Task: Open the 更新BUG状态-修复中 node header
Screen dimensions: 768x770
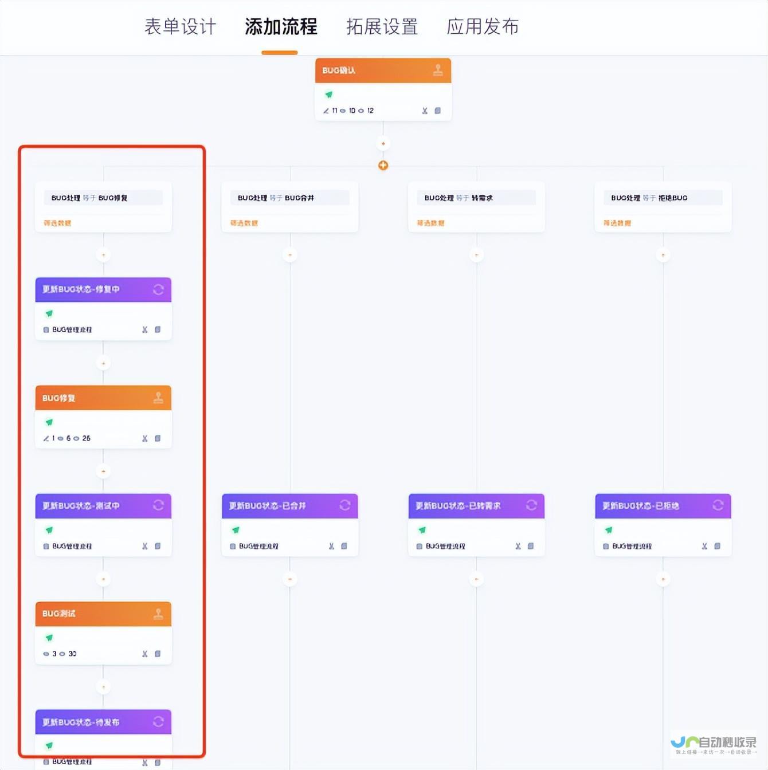Action: 103,289
